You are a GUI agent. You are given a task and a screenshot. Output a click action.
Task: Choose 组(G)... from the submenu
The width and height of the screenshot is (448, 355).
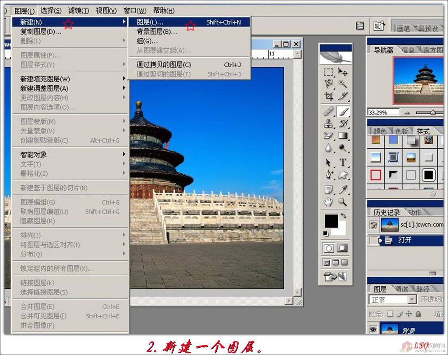[x=189, y=41]
